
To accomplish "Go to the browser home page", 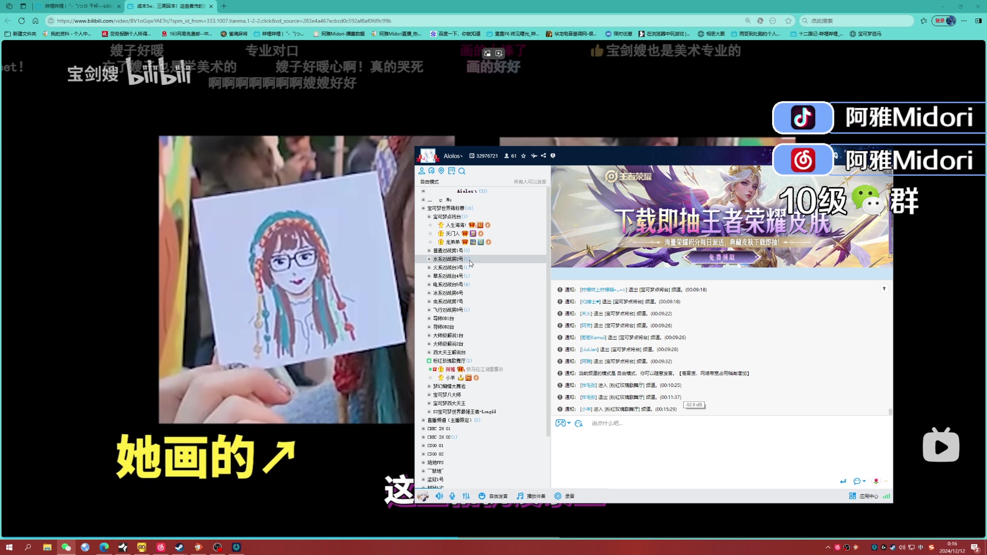I will click(x=35, y=21).
